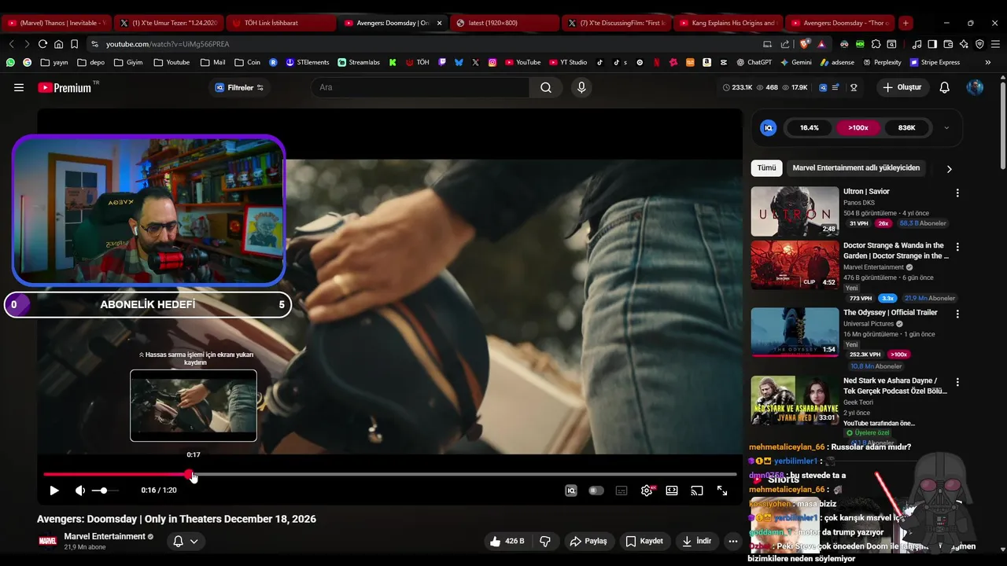Open the Netflix bookmark icon

pyautogui.click(x=657, y=62)
